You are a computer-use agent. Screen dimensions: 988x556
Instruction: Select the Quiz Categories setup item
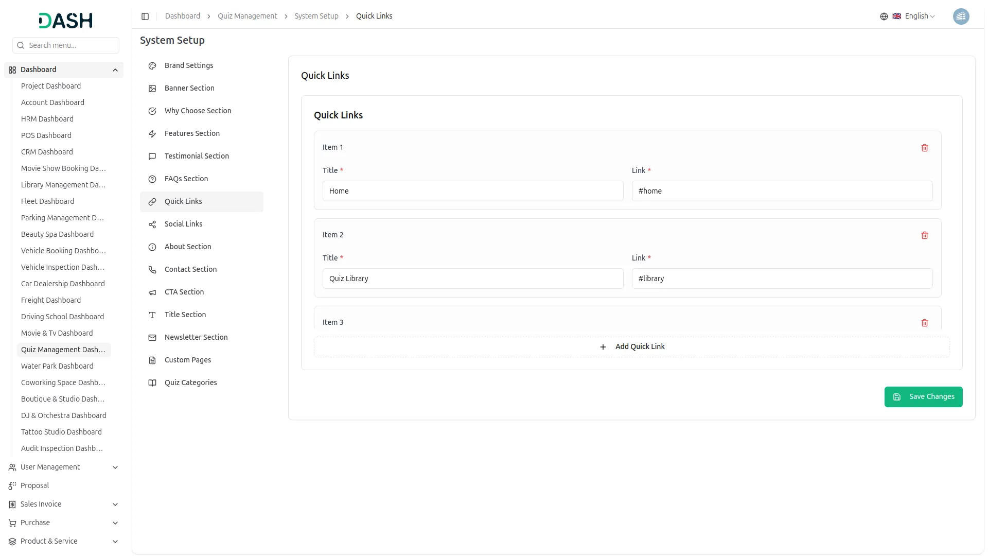click(190, 383)
